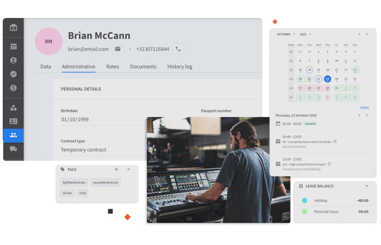Click the BM avatar circle
The height and width of the screenshot is (245, 381).
(x=48, y=41)
